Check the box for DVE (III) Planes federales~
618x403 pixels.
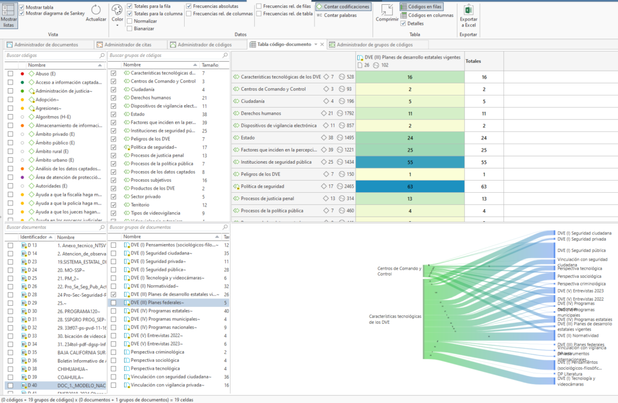point(113,303)
